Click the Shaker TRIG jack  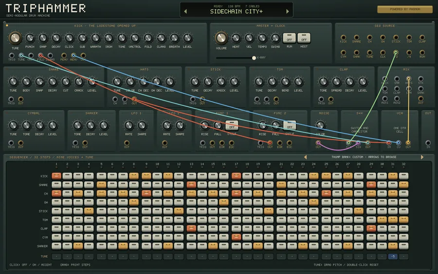(75, 143)
